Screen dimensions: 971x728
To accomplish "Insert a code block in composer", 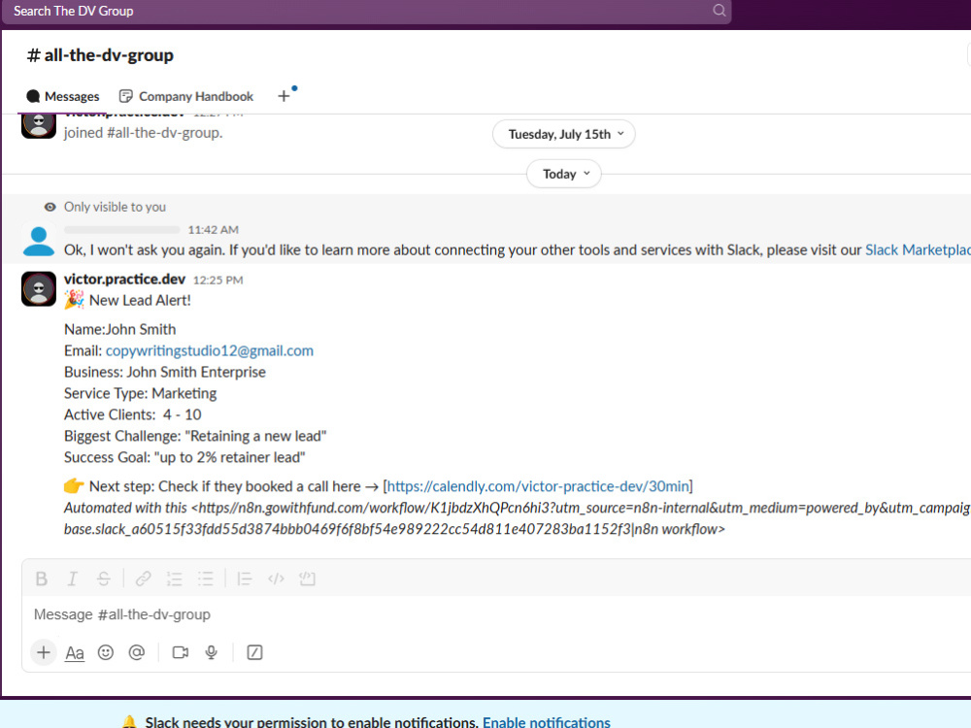I will [x=307, y=579].
